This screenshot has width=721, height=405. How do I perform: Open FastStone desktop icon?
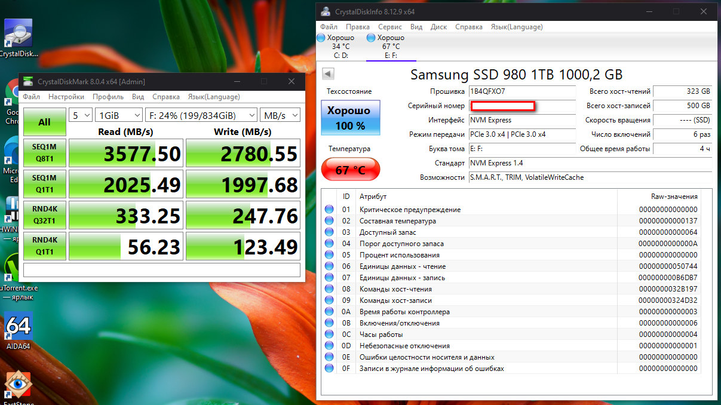click(x=18, y=385)
